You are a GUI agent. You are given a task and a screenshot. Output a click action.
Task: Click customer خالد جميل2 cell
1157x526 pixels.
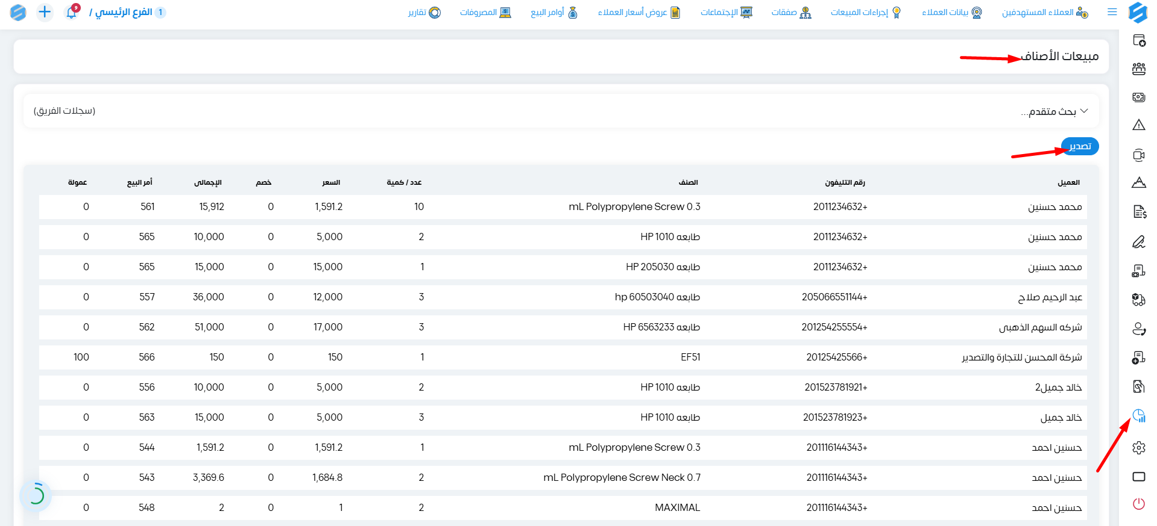click(x=1058, y=388)
